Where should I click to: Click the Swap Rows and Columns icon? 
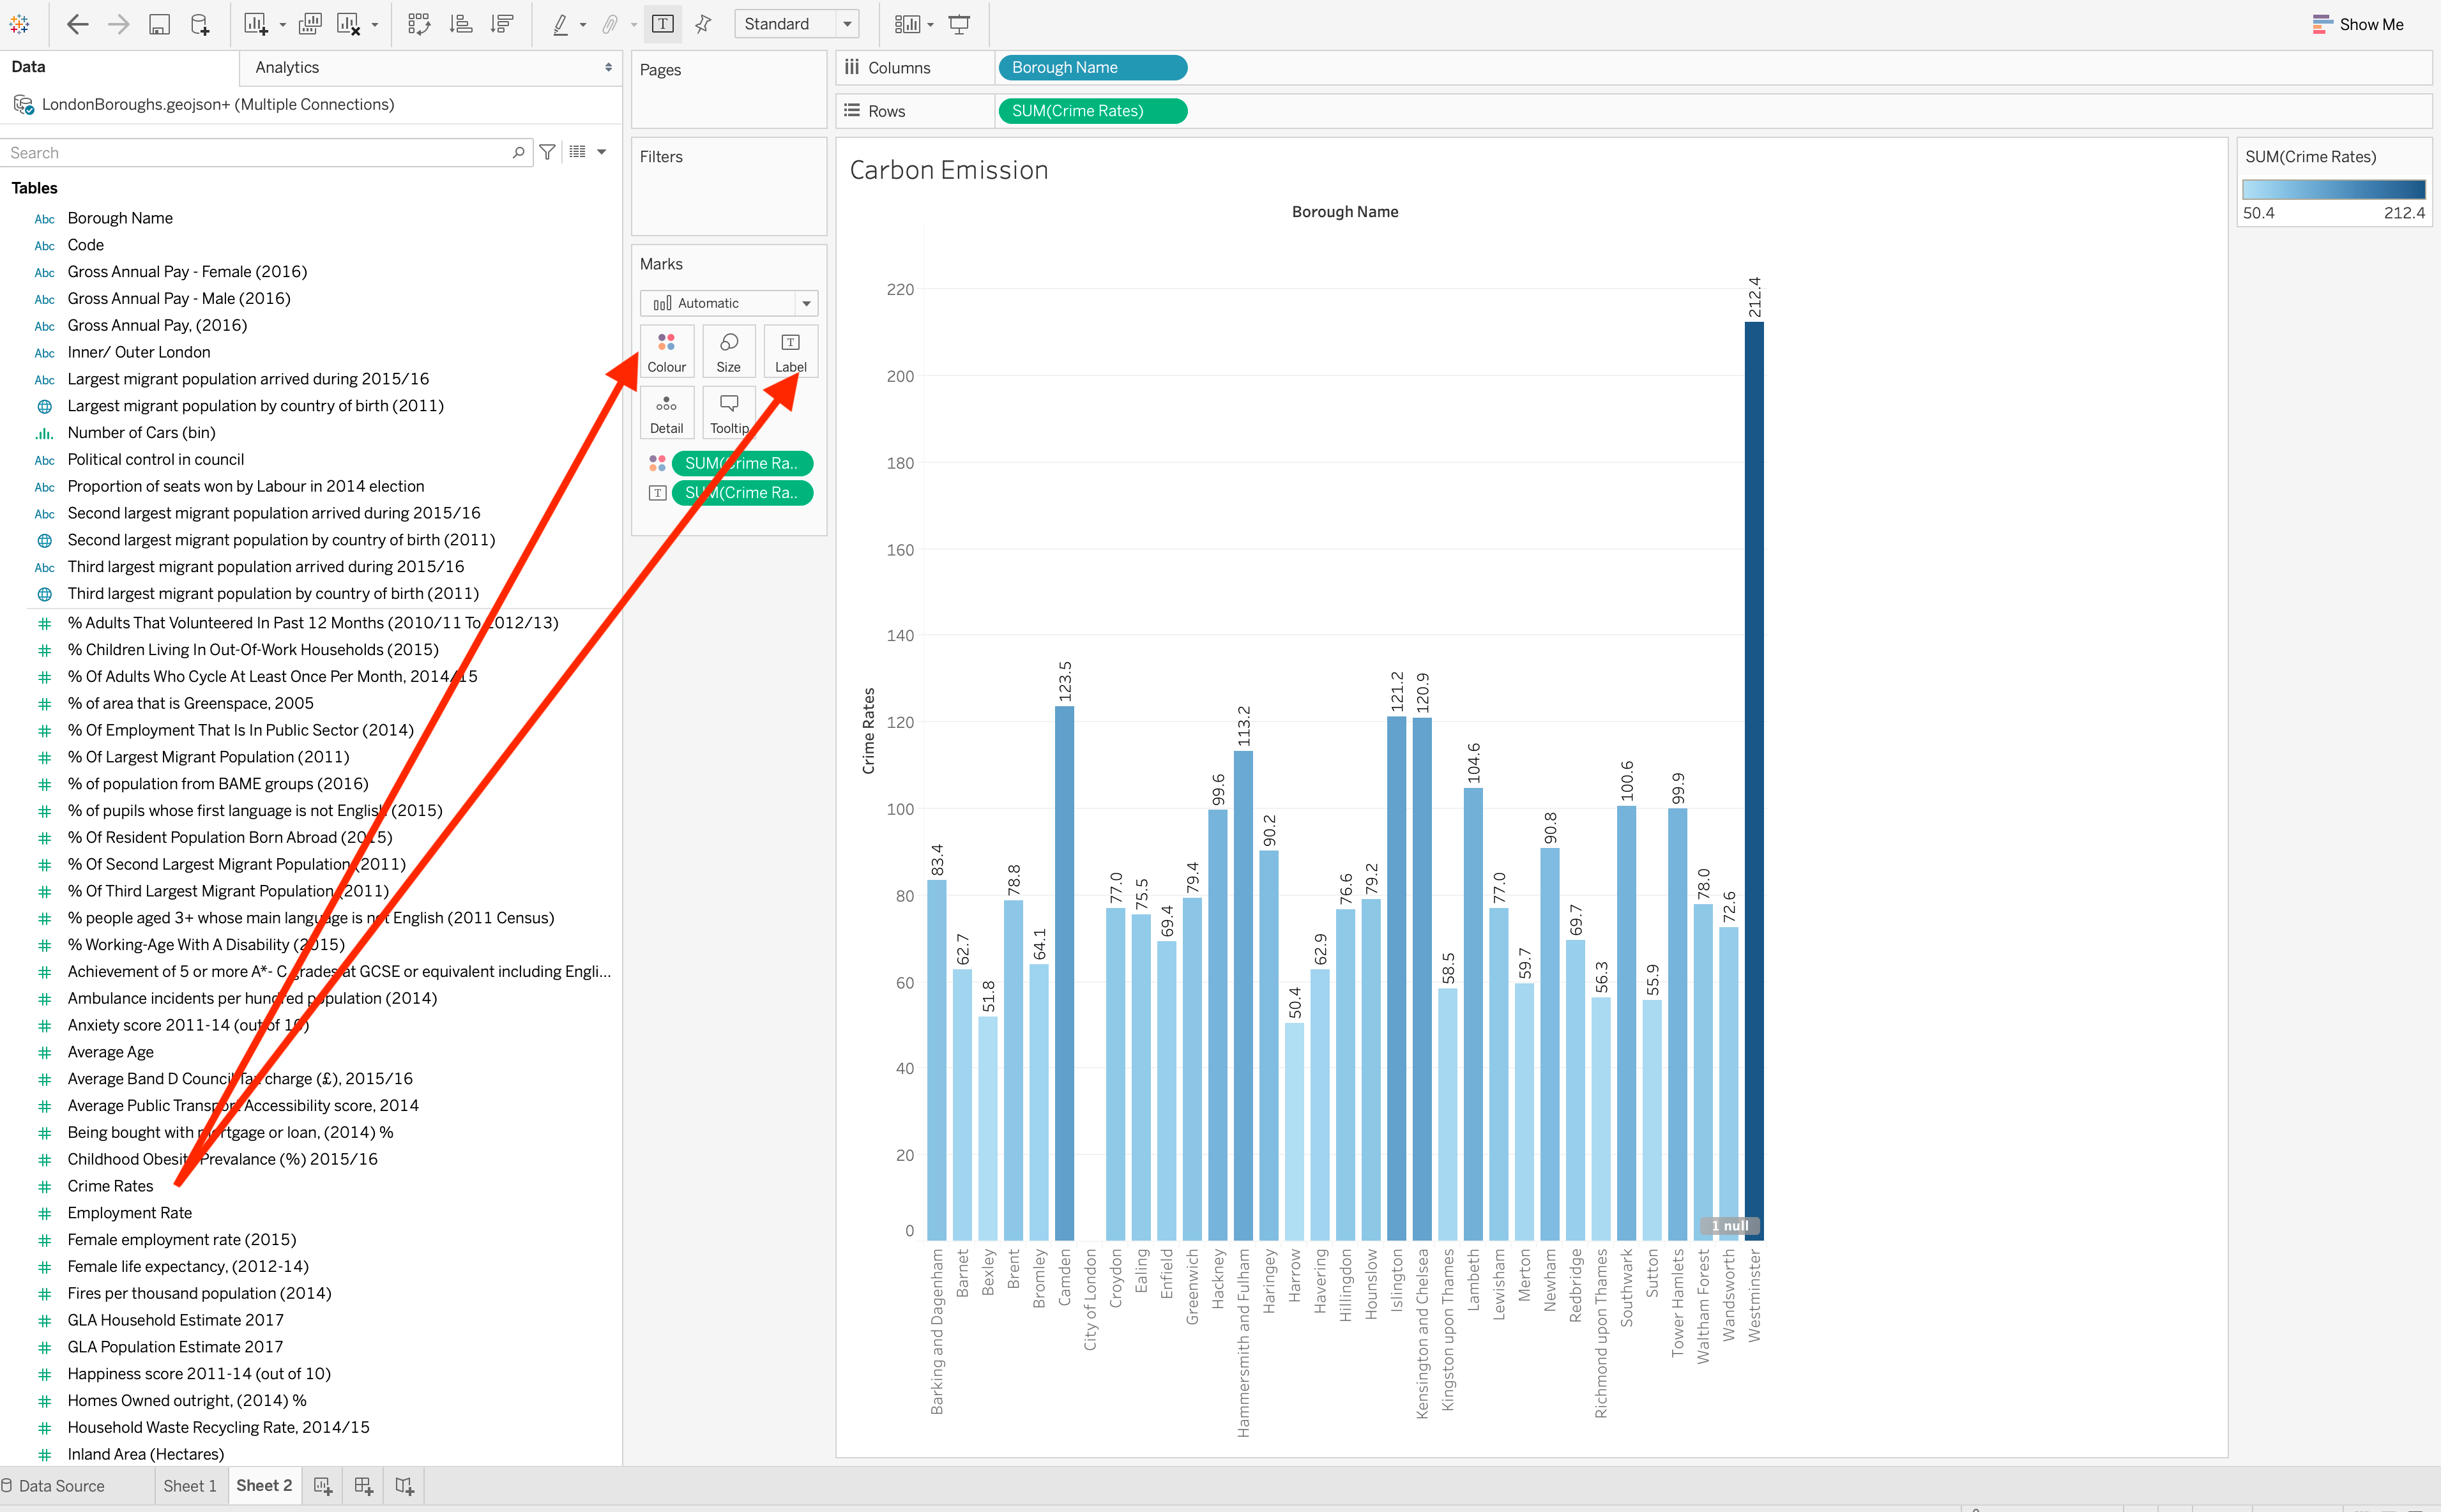point(419,24)
